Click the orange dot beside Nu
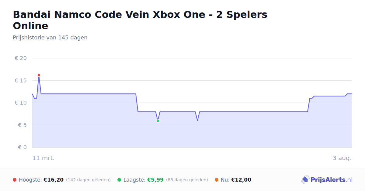 (x=217, y=180)
